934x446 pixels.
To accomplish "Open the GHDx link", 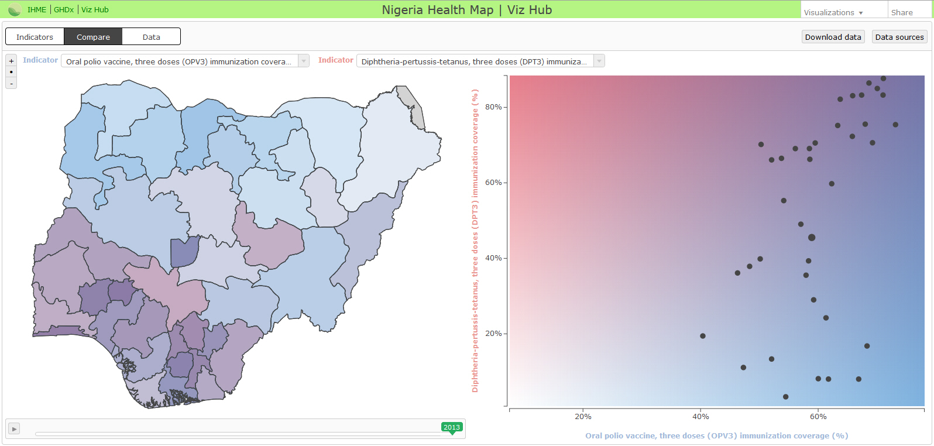I will [64, 10].
